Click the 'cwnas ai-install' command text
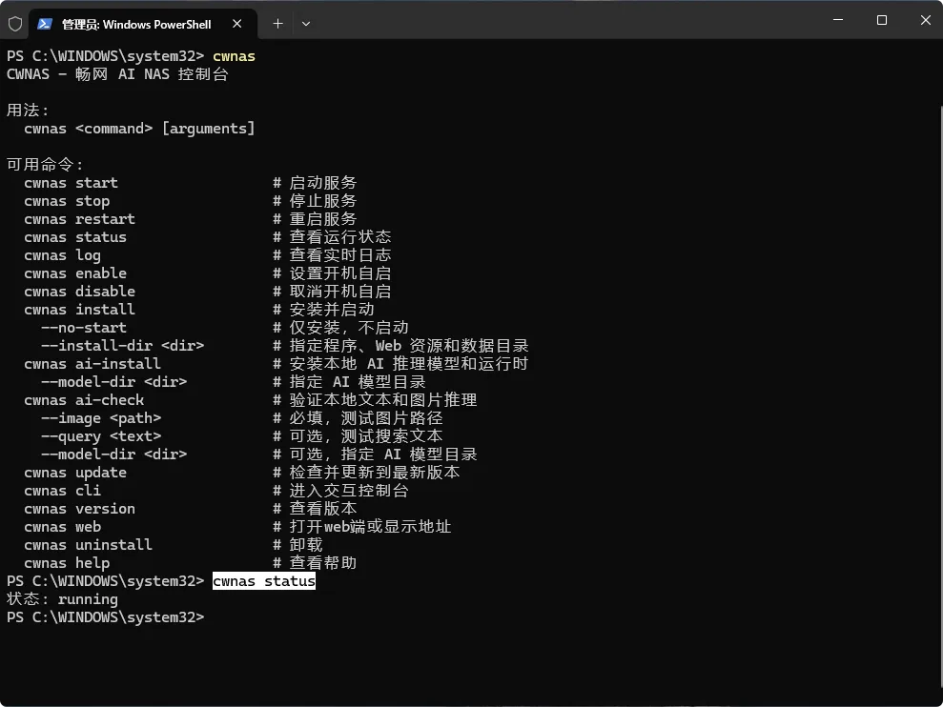This screenshot has width=943, height=707. pyautogui.click(x=92, y=364)
